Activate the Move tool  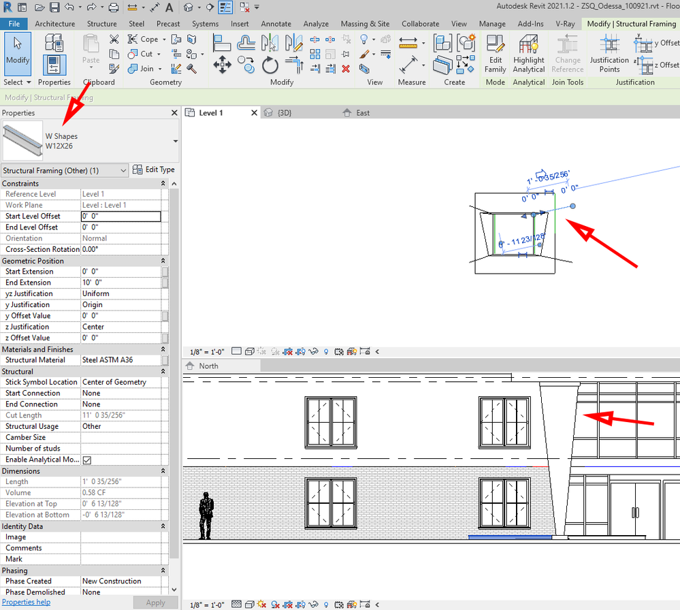[x=221, y=64]
